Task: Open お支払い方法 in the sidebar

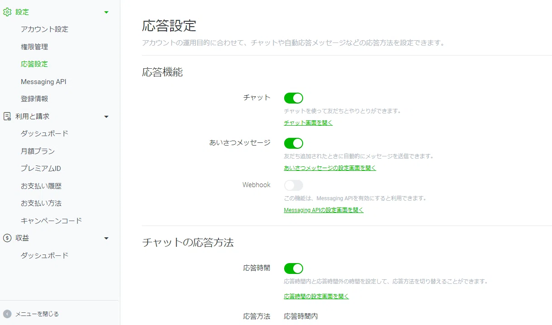Action: 41,203
